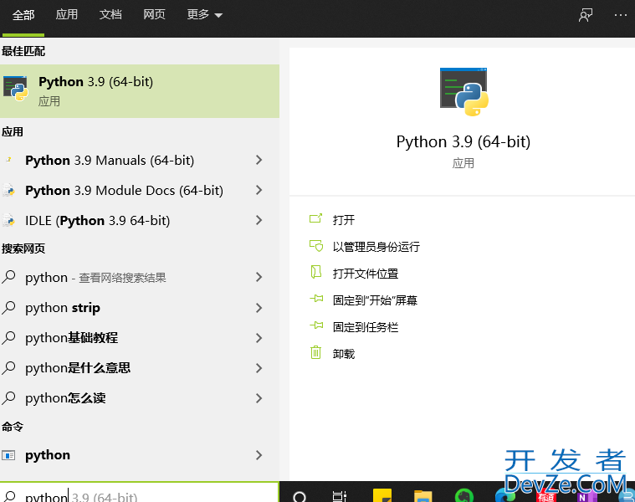Click the trash icon beside 卸载
635x502 pixels.
click(316, 352)
